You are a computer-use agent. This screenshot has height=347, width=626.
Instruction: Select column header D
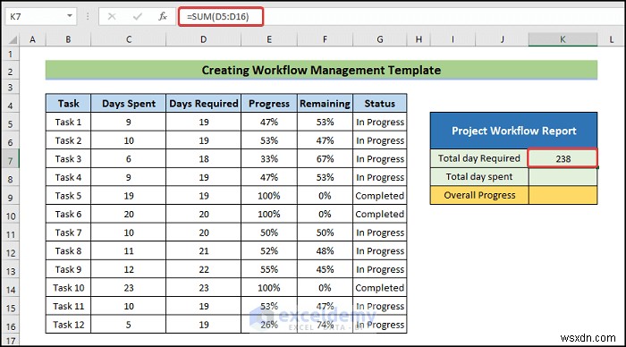(x=204, y=39)
